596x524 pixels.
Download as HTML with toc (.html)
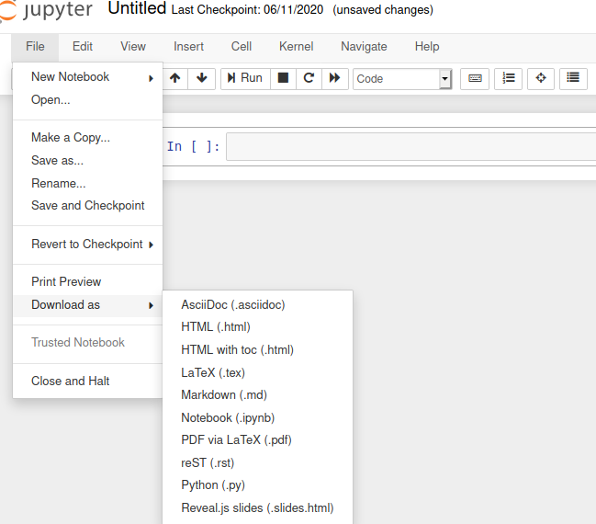258,349
